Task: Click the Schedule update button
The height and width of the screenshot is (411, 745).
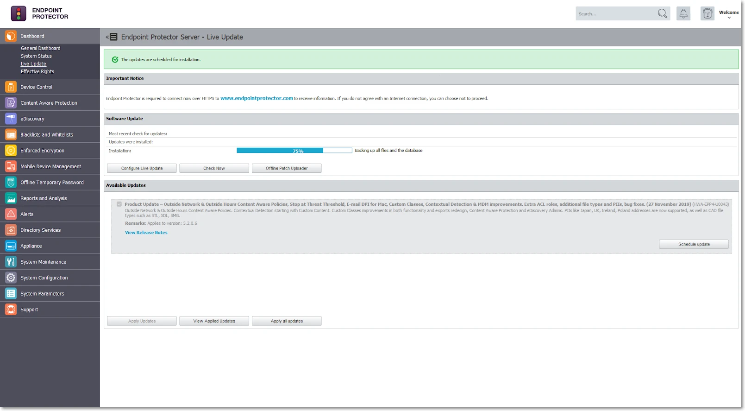Action: tap(694, 244)
